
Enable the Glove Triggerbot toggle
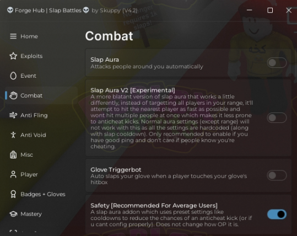tap(277, 175)
